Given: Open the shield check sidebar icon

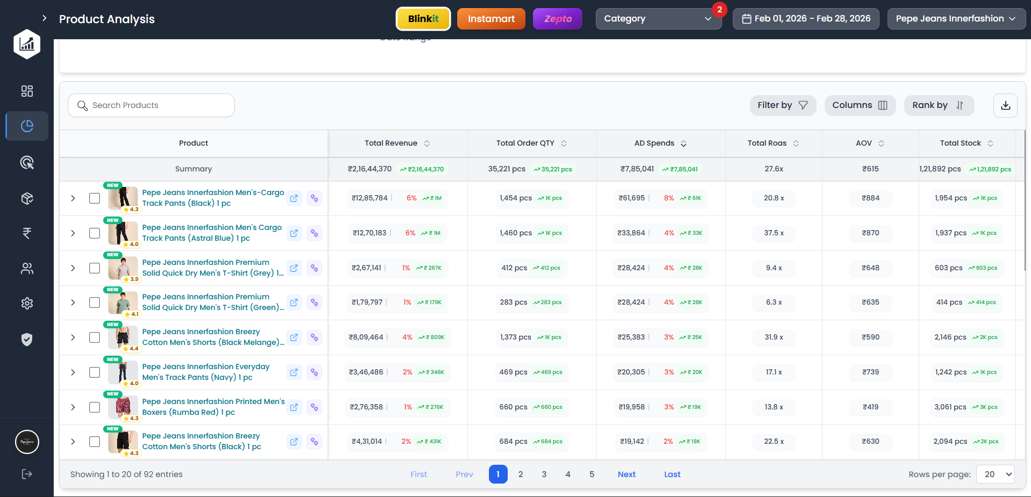Looking at the screenshot, I should coord(27,339).
